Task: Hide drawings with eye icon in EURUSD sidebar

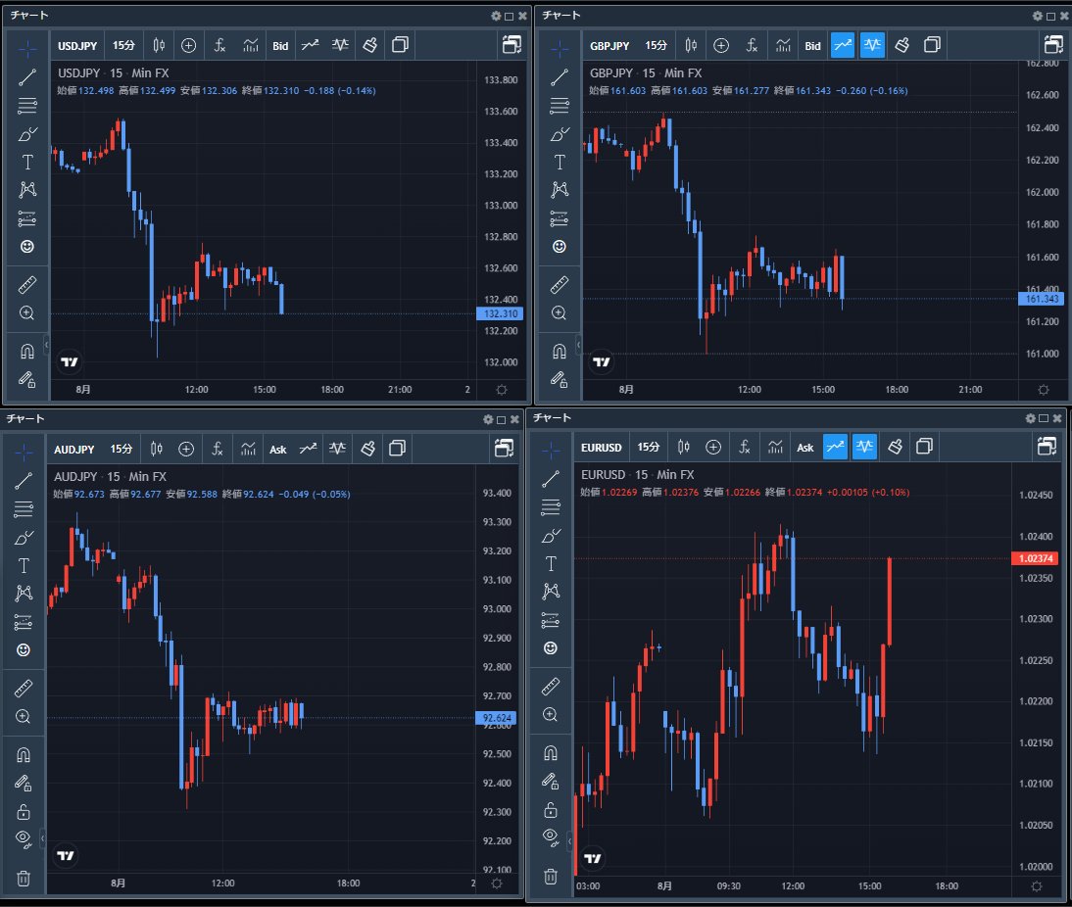Action: point(551,836)
